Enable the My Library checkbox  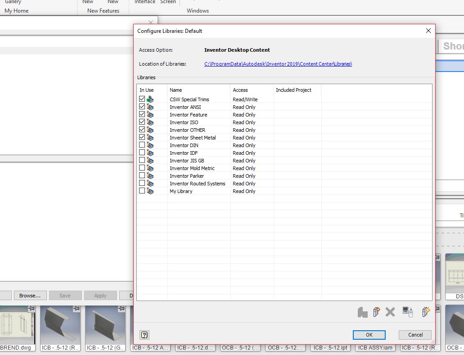[x=142, y=191]
